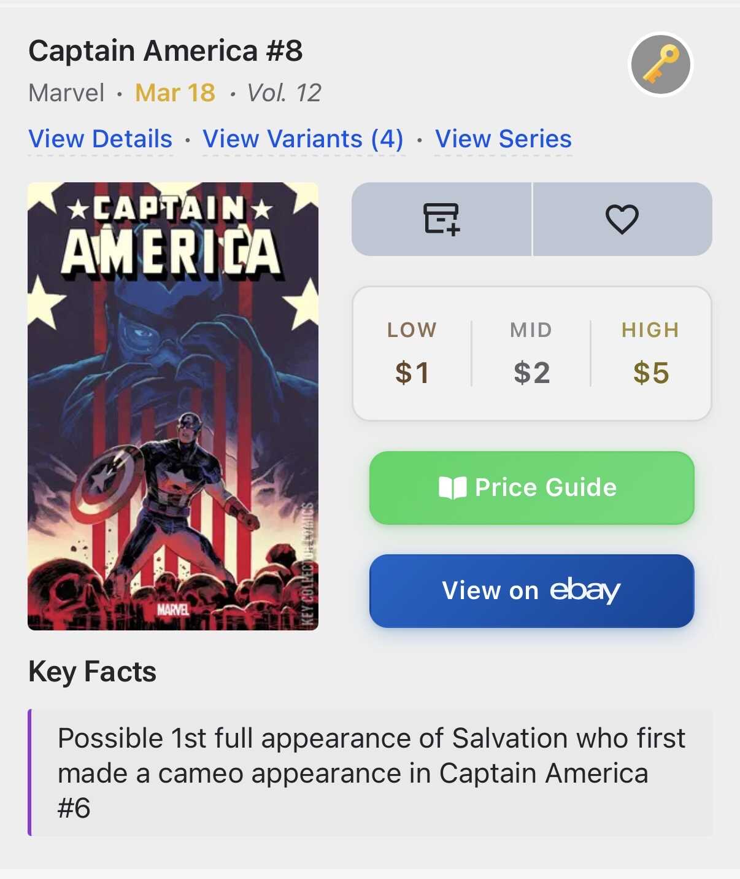Select the MID $2 price value
The height and width of the screenshot is (879, 740).
pyautogui.click(x=531, y=373)
